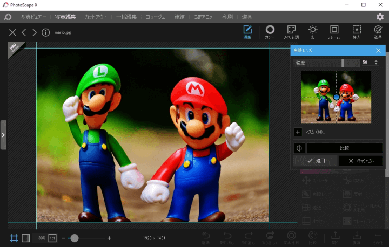Click the zoom out minus button

click(x=63, y=238)
